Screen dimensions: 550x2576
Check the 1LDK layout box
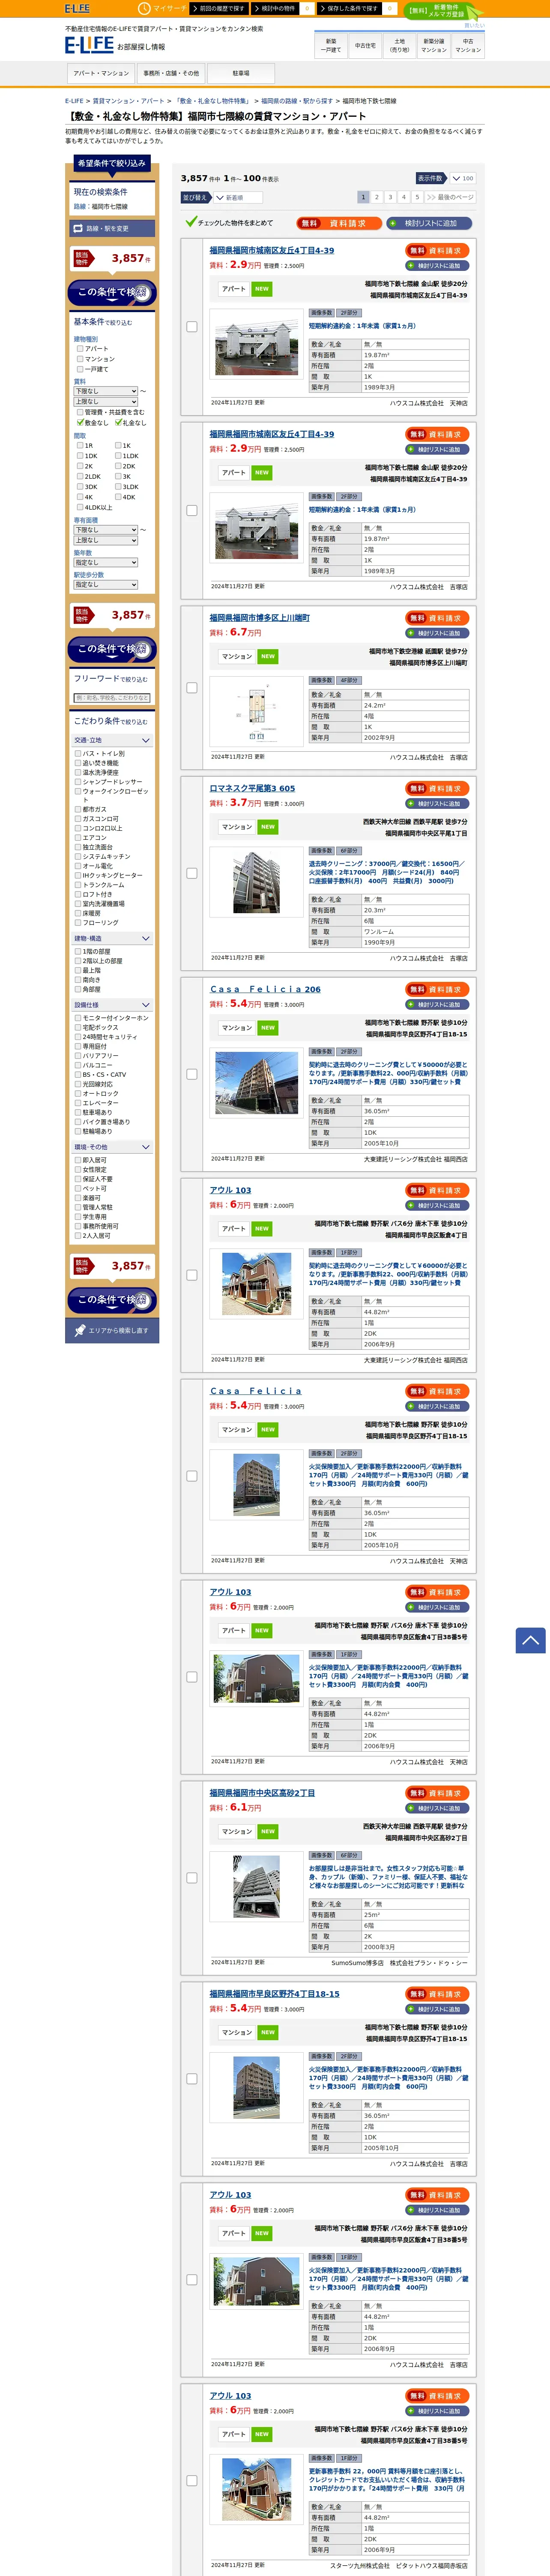click(x=118, y=456)
